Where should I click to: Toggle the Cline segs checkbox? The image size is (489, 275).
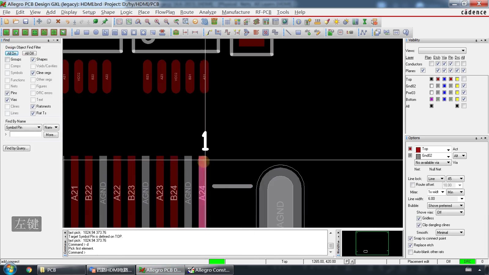coord(33,73)
